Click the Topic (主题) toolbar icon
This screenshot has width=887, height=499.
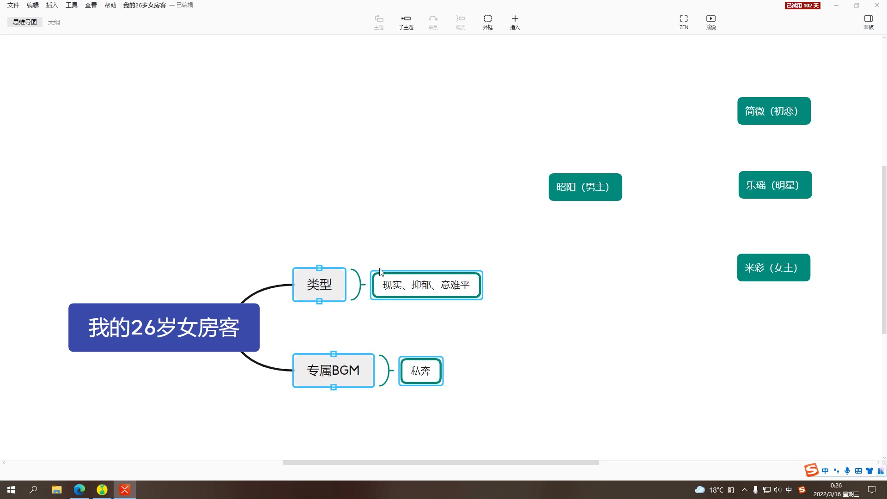379,22
